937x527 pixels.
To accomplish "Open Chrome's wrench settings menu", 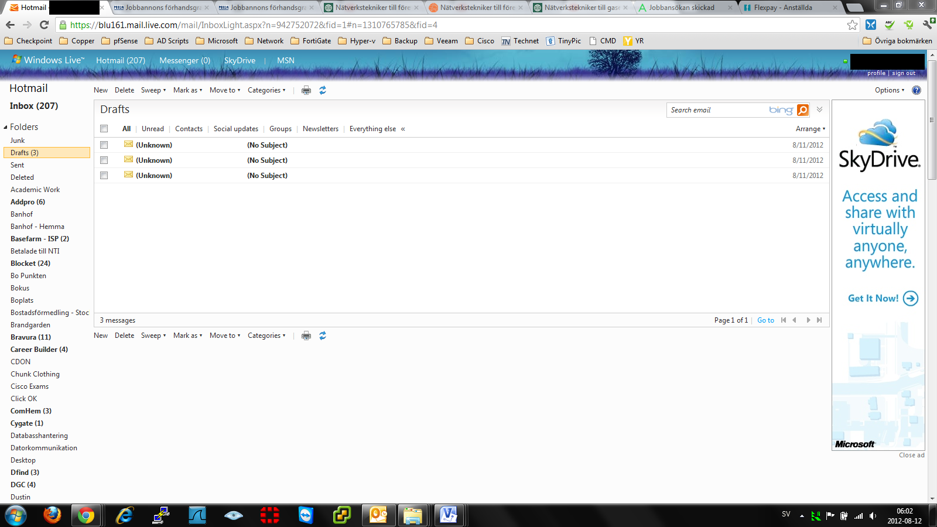I will point(928,25).
